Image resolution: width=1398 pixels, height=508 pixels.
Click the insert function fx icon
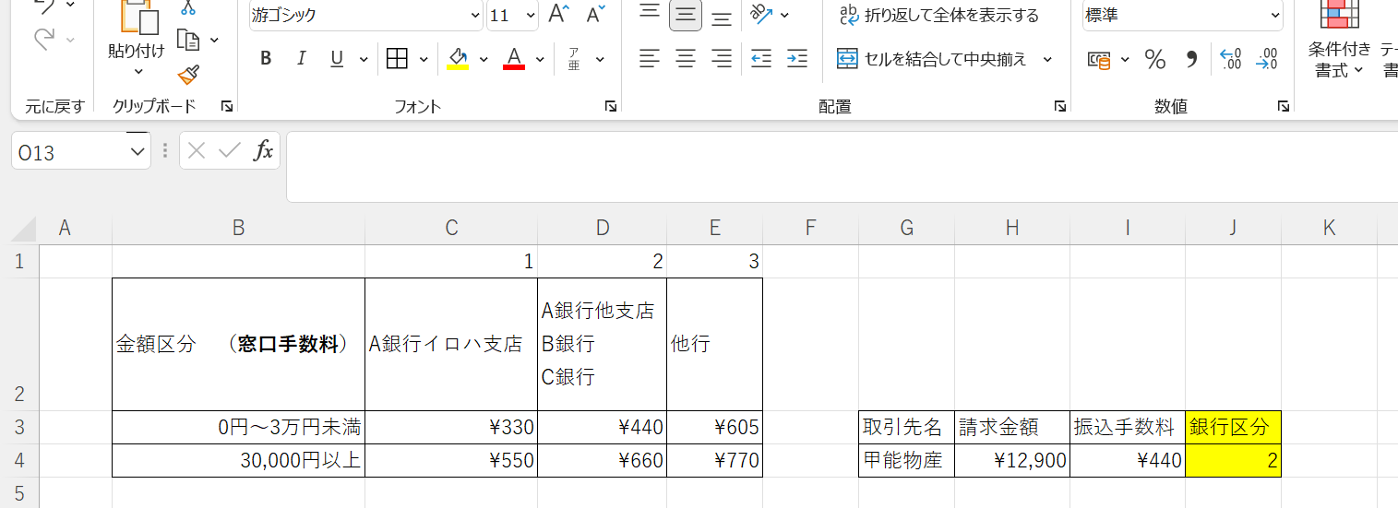[x=264, y=151]
